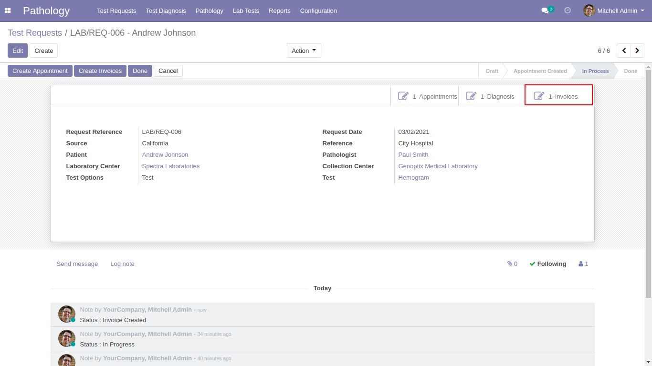Viewport: 652px width, 366px height.
Task: Open the 1 Diagnosis stat button
Action: pyautogui.click(x=492, y=96)
